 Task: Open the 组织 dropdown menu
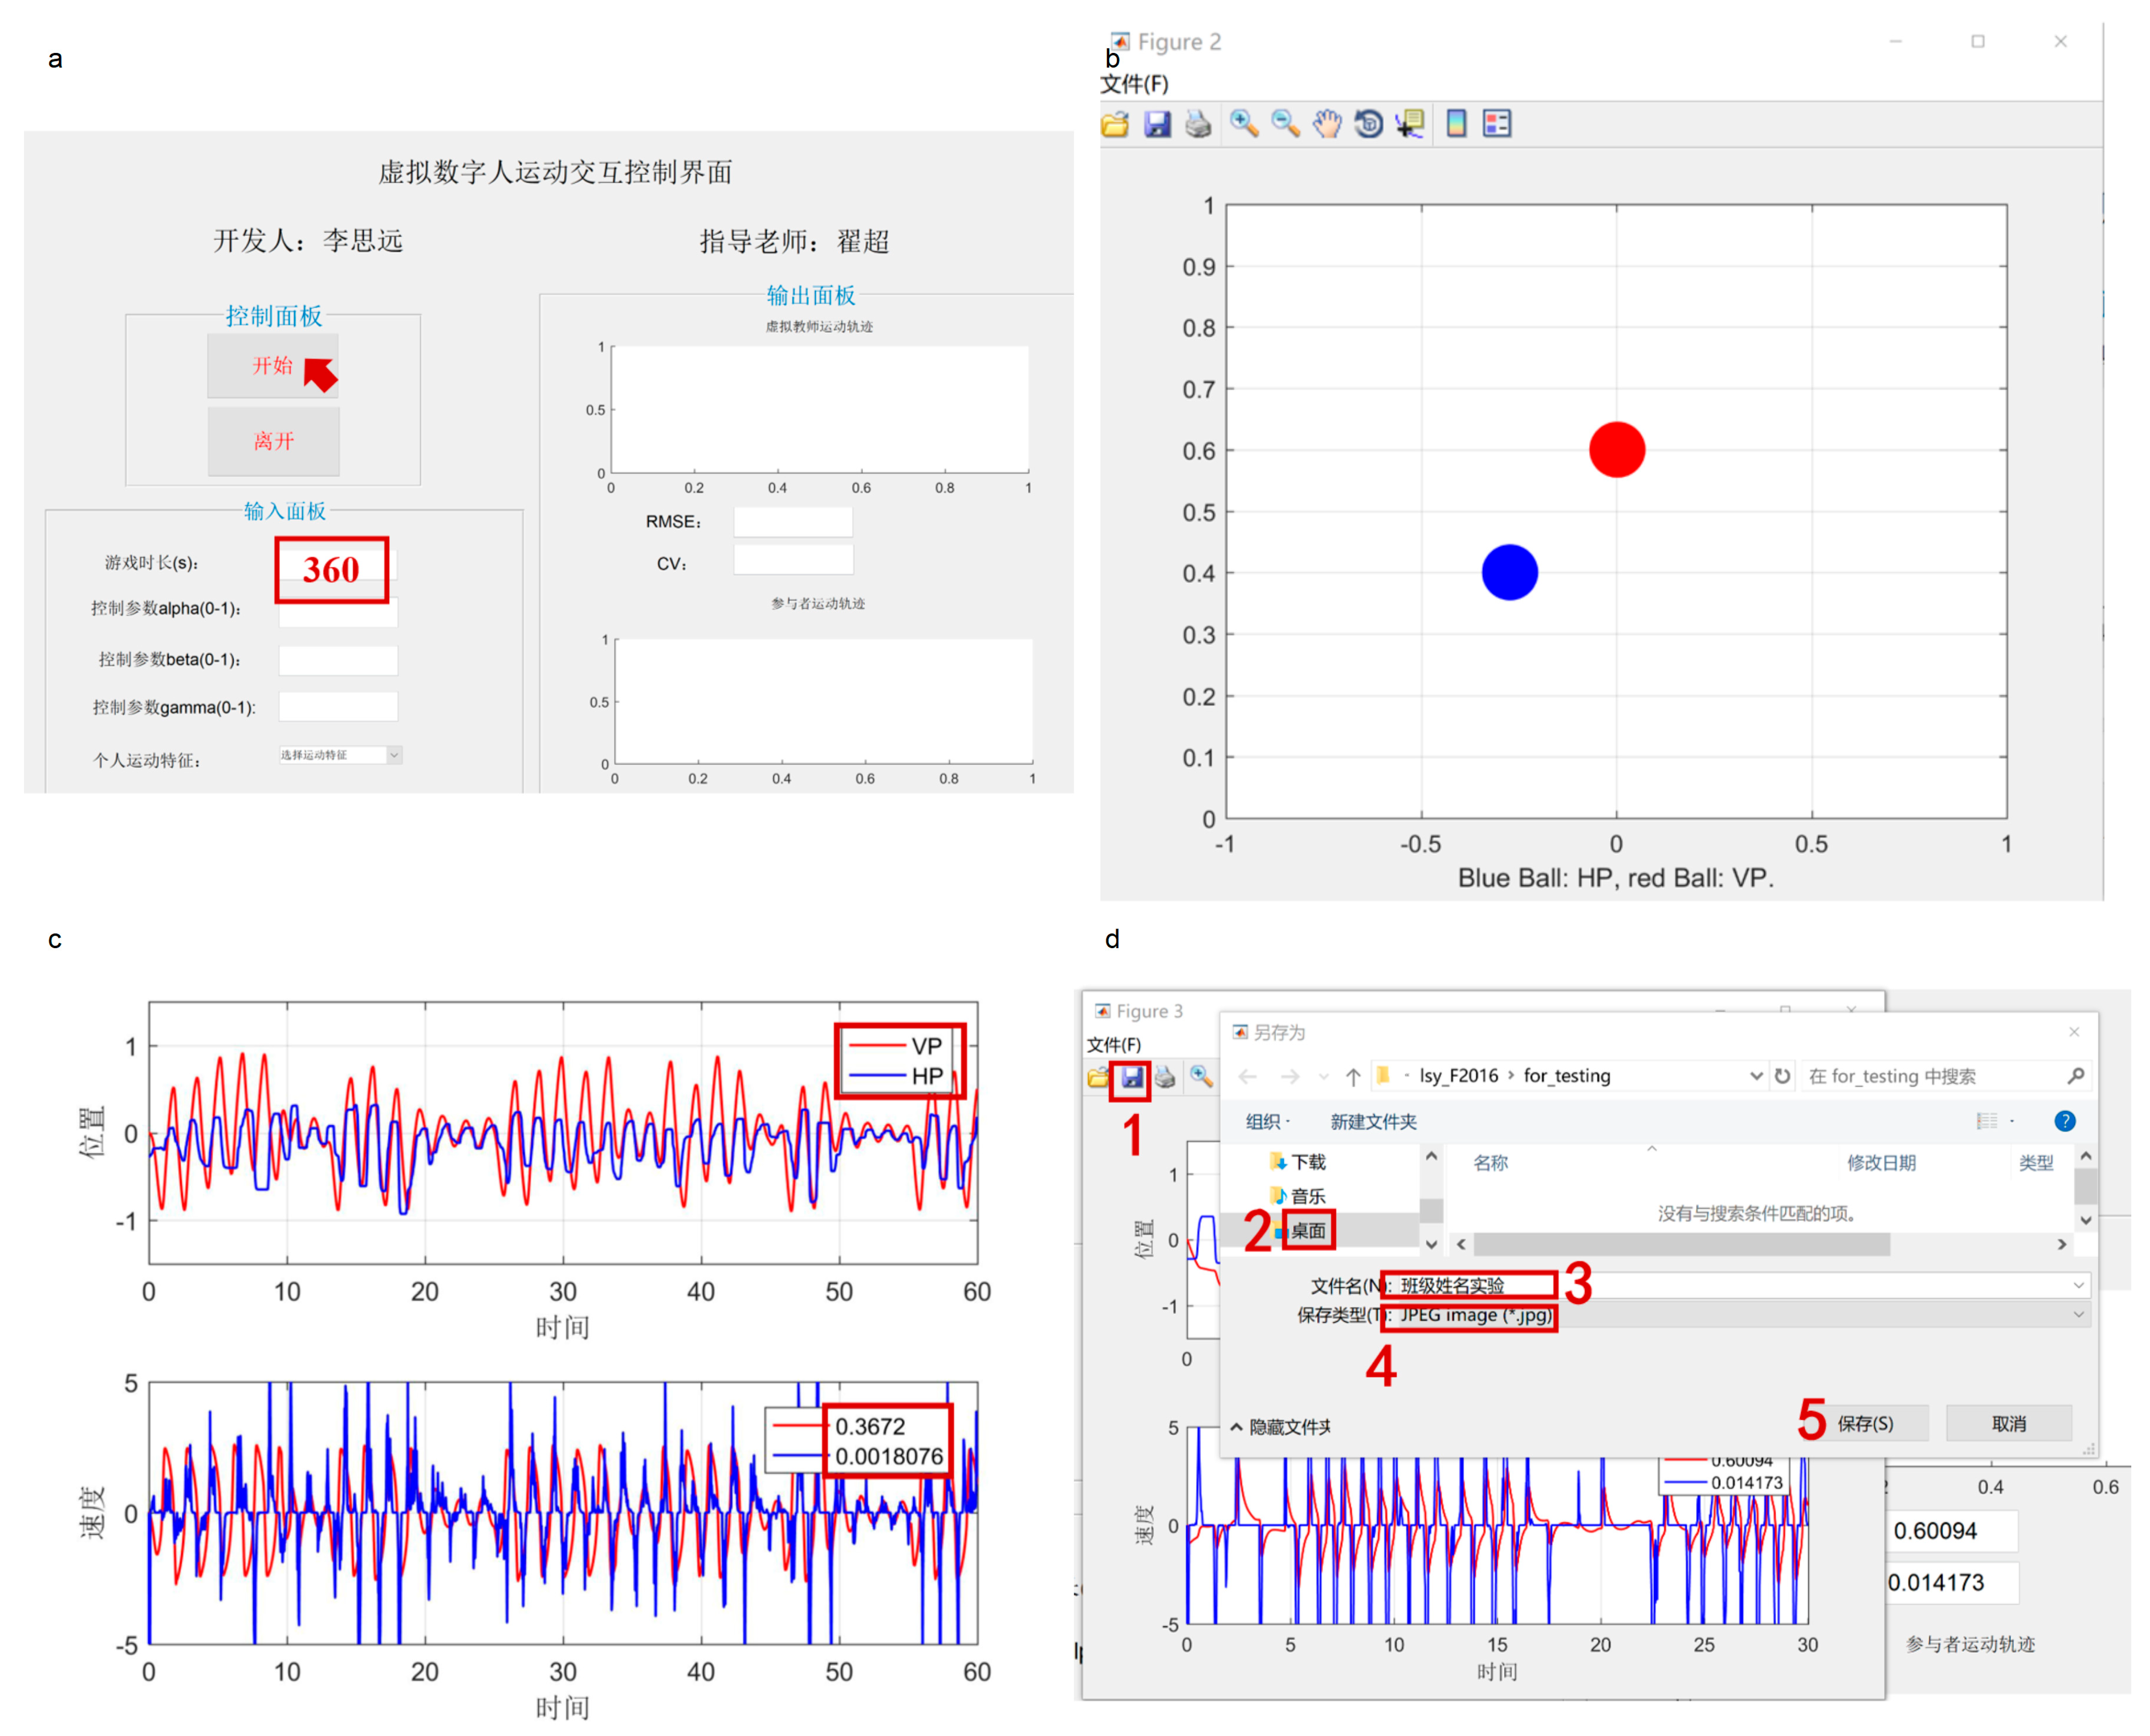pyautogui.click(x=1267, y=1122)
